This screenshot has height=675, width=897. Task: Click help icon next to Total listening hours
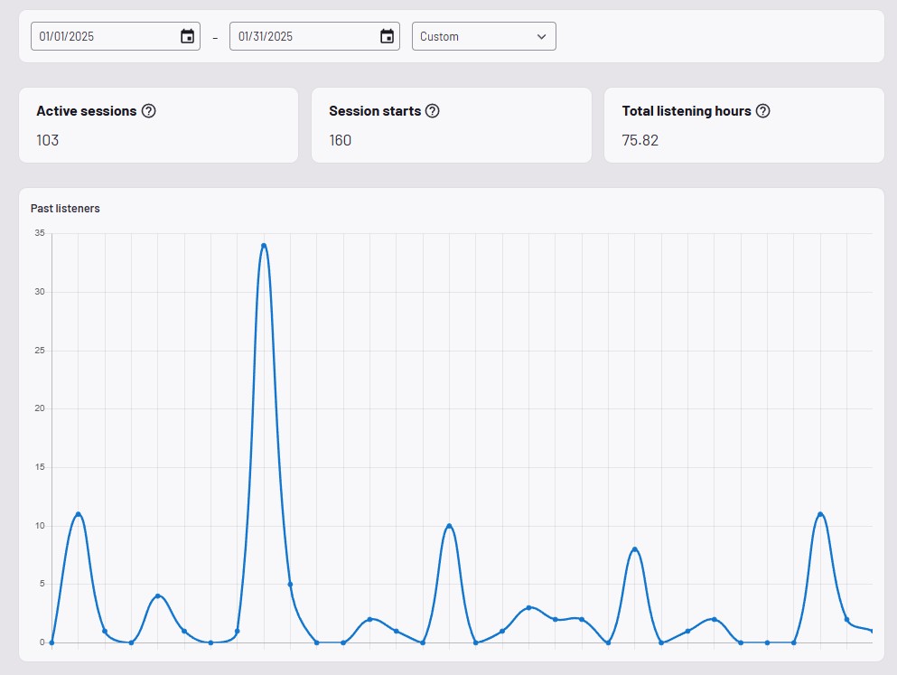coord(762,111)
